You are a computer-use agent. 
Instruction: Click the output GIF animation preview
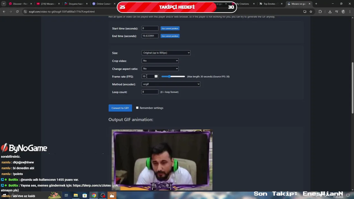pyautogui.click(x=162, y=160)
